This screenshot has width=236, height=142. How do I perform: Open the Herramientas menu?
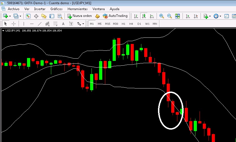(77, 9)
